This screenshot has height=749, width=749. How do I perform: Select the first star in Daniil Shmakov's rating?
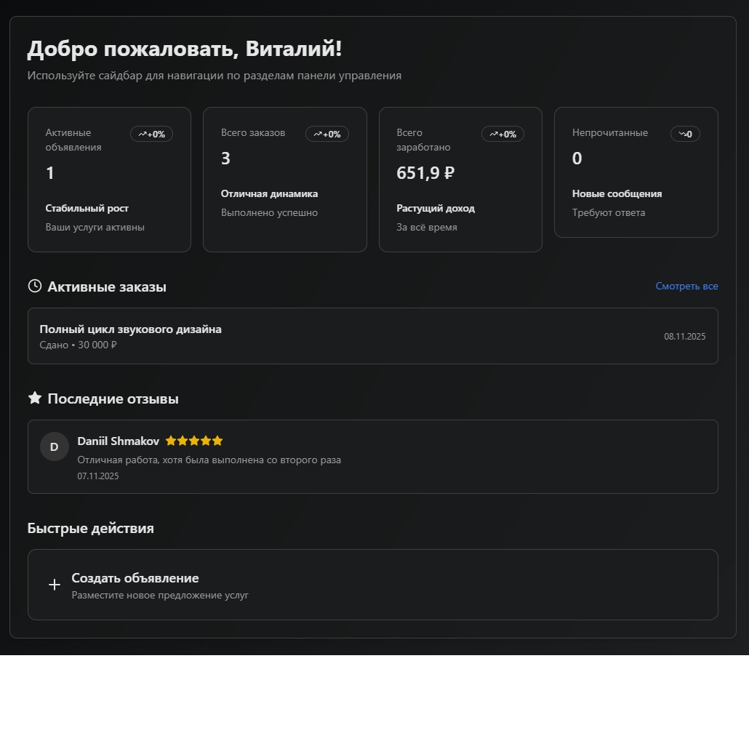(x=169, y=441)
